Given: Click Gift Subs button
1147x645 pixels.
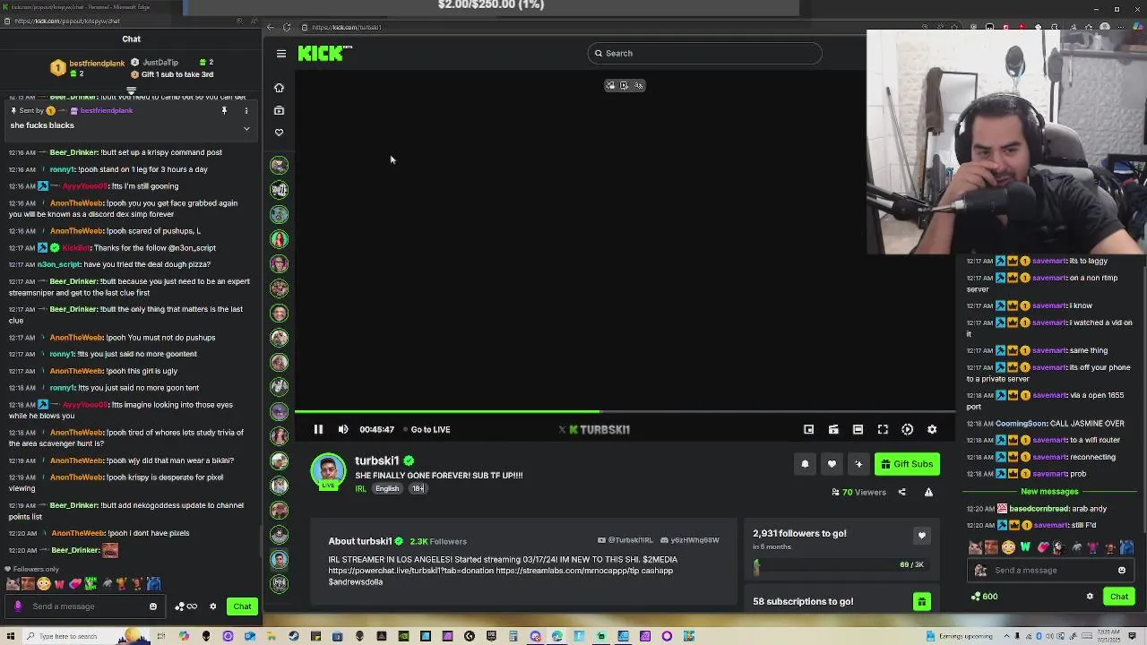Looking at the screenshot, I should 907,464.
